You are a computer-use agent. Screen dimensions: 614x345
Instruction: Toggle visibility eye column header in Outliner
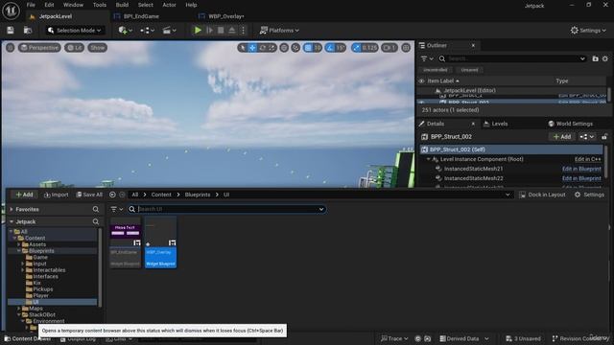pos(421,80)
